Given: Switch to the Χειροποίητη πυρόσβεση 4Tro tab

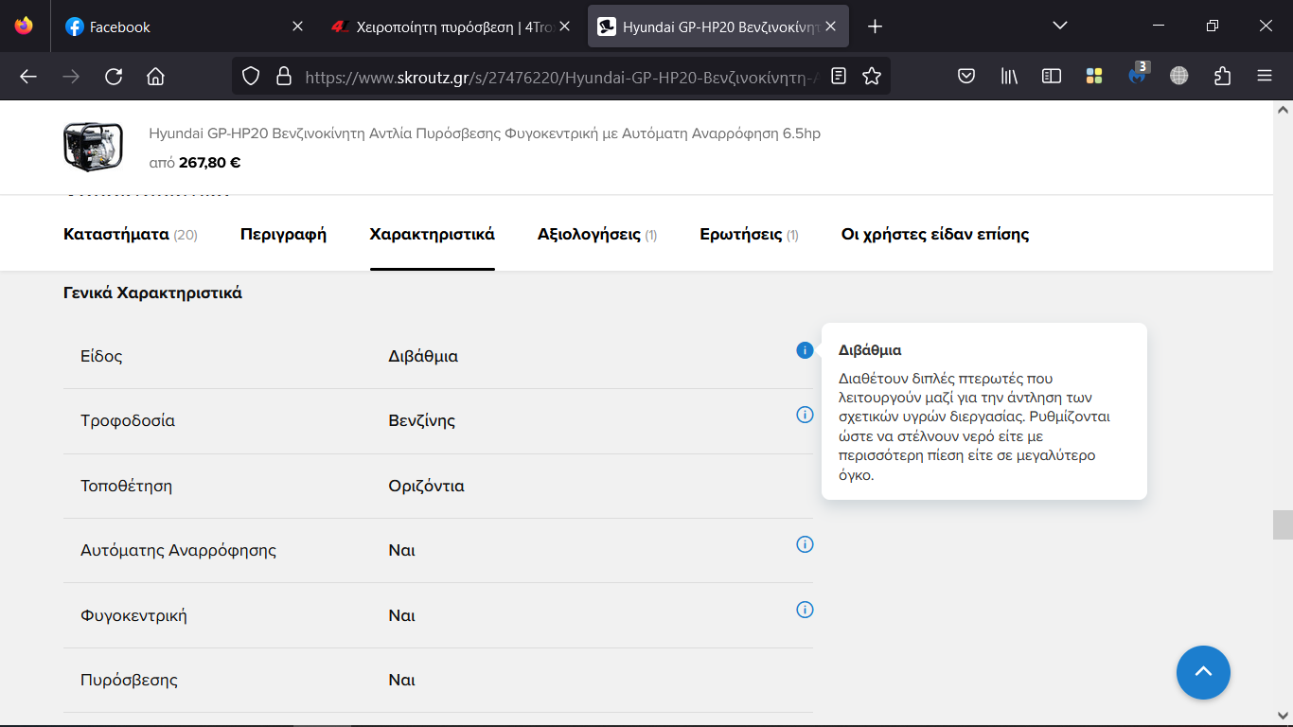Looking at the screenshot, I should [x=450, y=27].
